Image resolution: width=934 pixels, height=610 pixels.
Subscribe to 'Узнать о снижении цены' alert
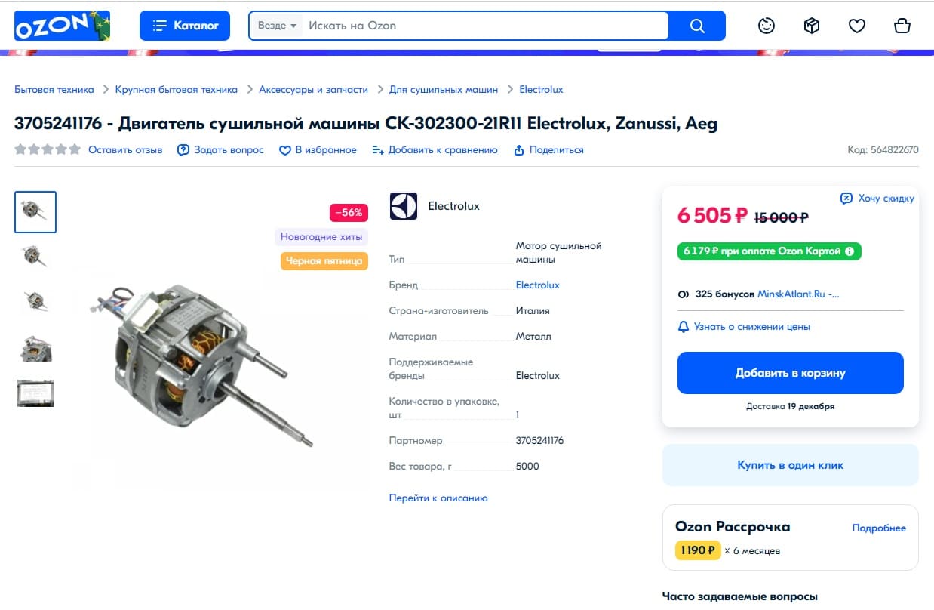[744, 327]
